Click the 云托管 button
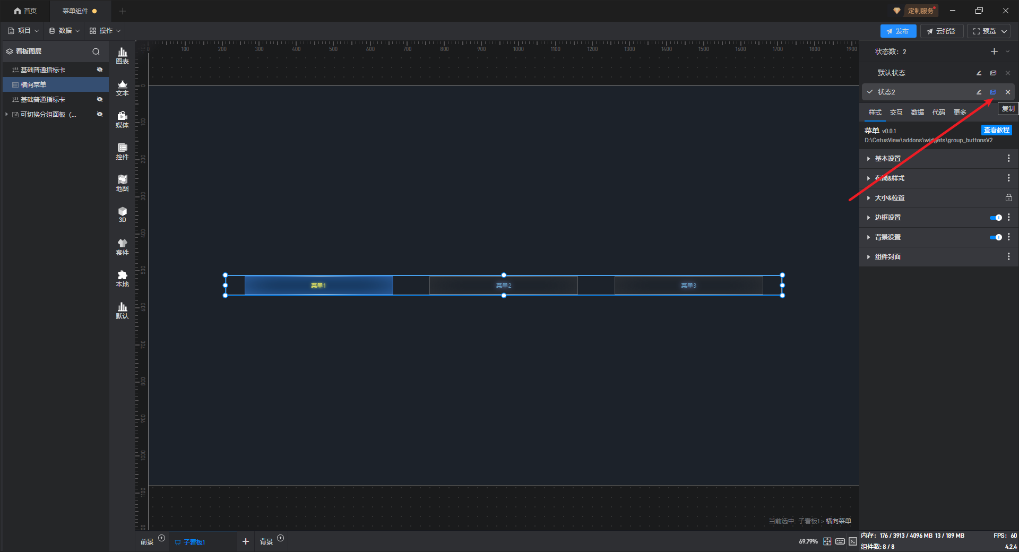The image size is (1019, 552). coord(942,31)
